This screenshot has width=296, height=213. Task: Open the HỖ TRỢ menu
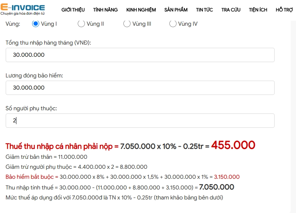point(284,10)
